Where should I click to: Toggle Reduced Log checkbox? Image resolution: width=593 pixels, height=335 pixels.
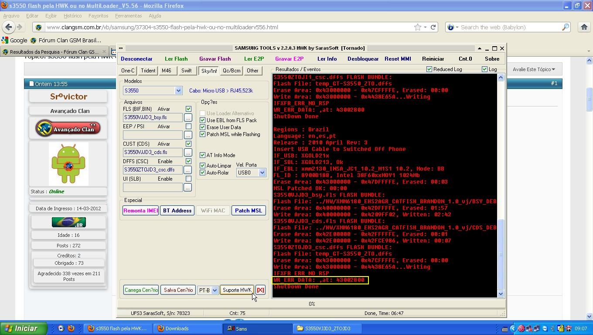[429, 69]
